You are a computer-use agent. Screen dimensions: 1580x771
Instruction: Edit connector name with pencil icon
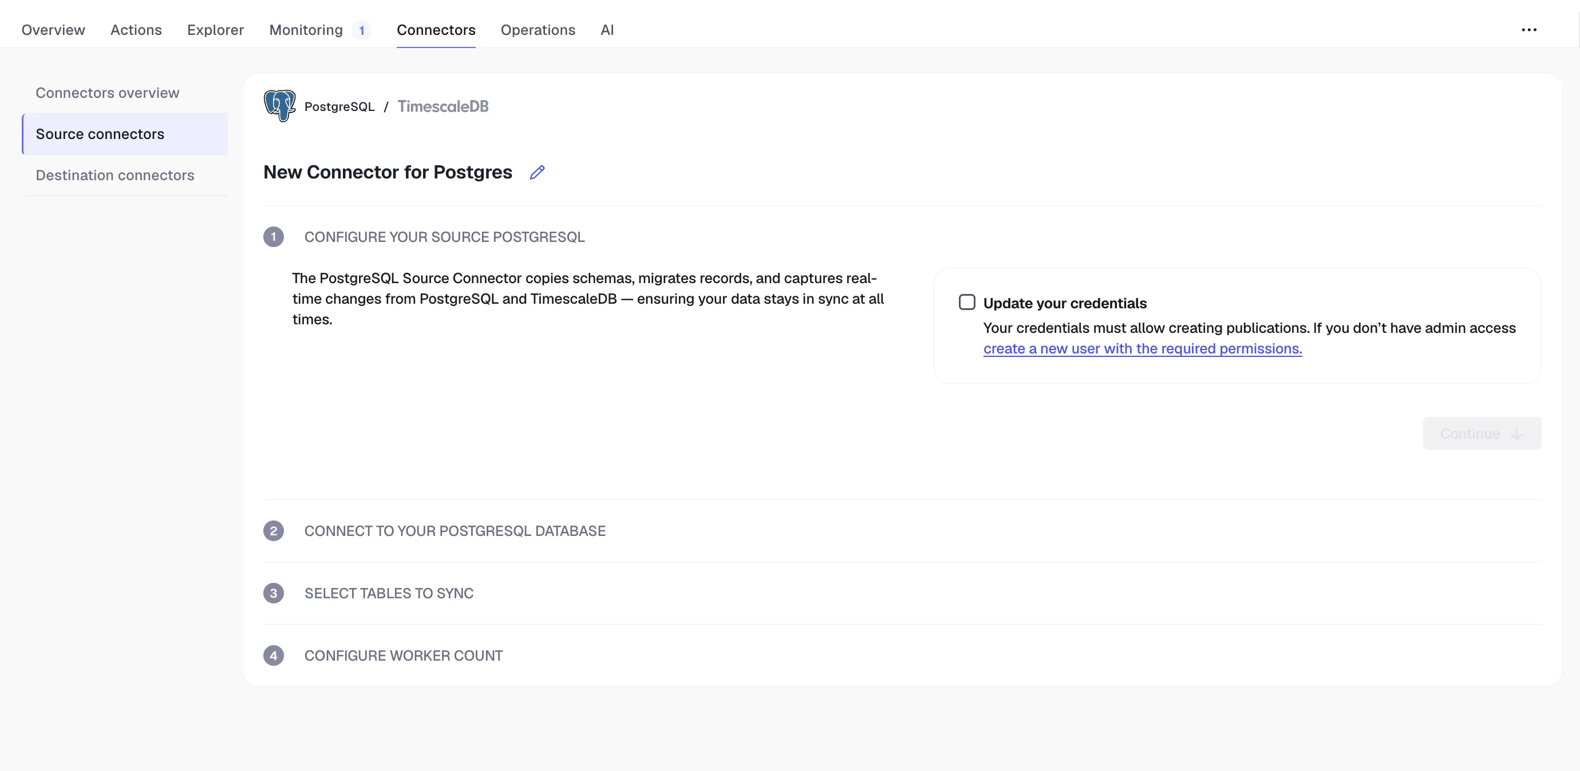[537, 172]
